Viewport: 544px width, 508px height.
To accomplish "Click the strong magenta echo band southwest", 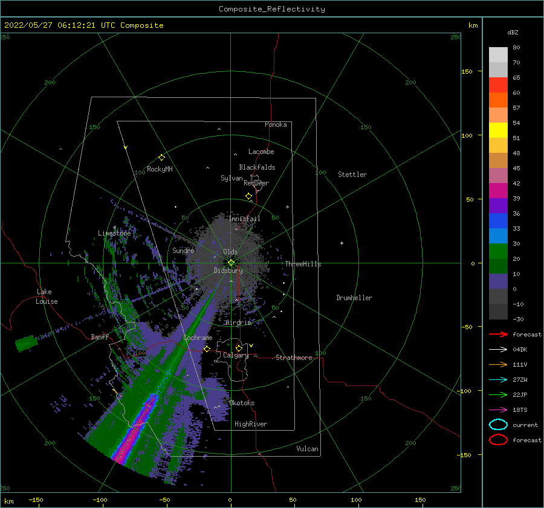I will click(136, 429).
